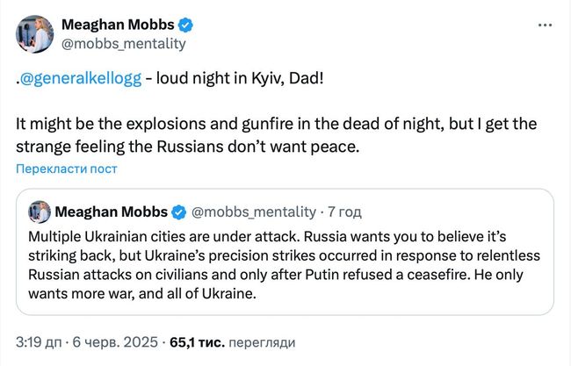Click the verified badge inside the quoted post
571x366 pixels.
pyautogui.click(x=178, y=212)
